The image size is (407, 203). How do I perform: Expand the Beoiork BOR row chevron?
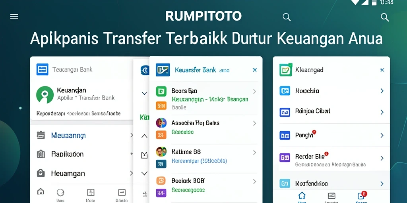[254, 182]
